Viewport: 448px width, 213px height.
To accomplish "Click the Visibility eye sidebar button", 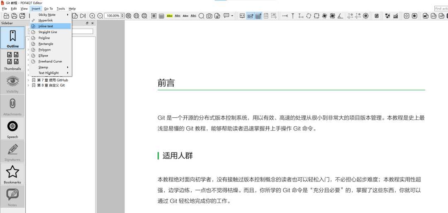I will pyautogui.click(x=12, y=83).
